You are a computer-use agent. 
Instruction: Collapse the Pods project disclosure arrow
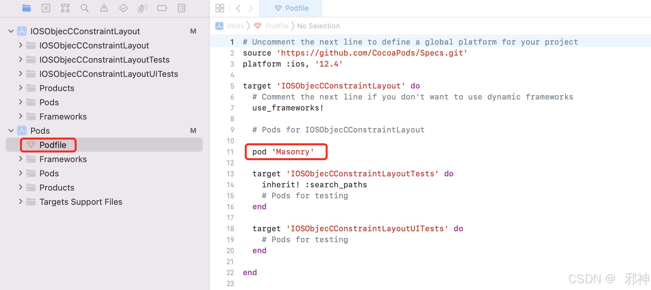click(x=11, y=131)
